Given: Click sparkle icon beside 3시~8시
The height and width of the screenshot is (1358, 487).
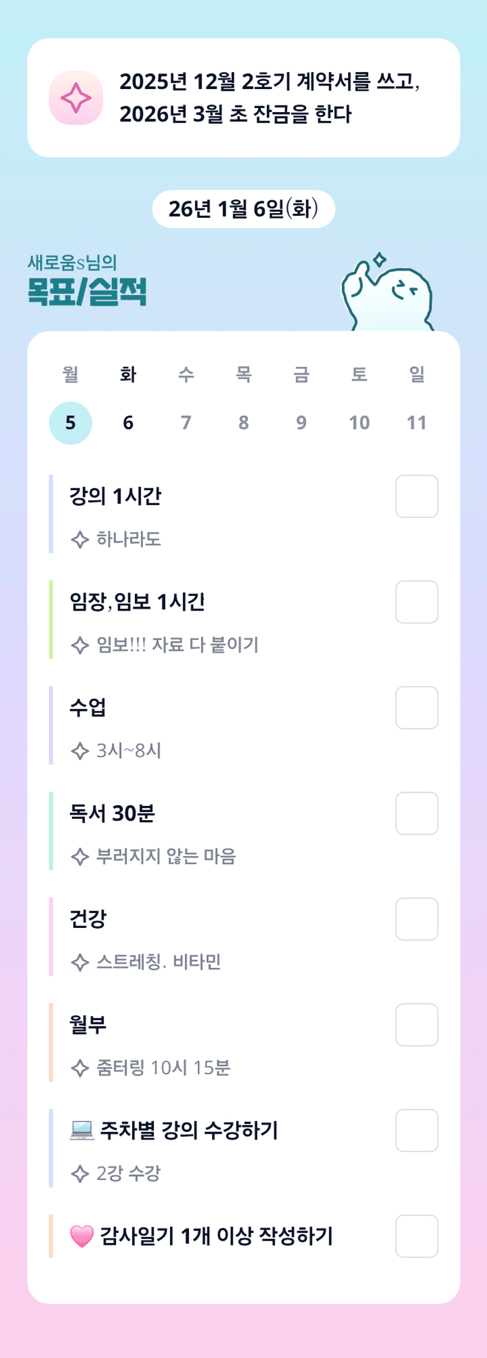Looking at the screenshot, I should 79,750.
